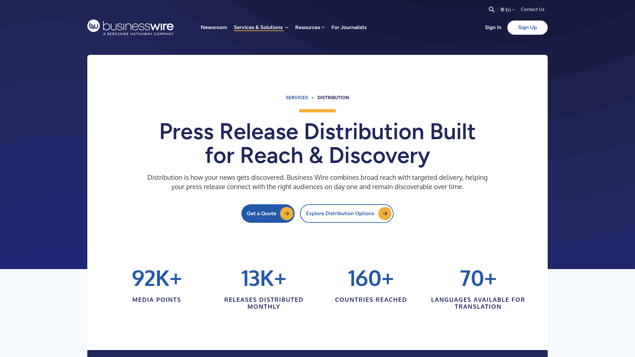Click the MEDIA POINTS label

click(157, 299)
